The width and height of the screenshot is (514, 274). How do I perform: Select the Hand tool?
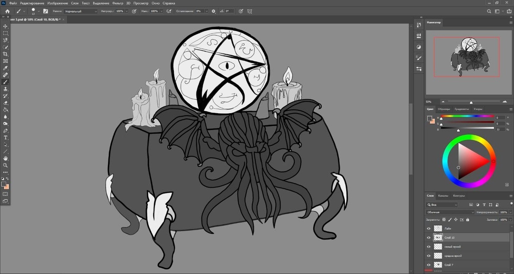pyautogui.click(x=6, y=158)
